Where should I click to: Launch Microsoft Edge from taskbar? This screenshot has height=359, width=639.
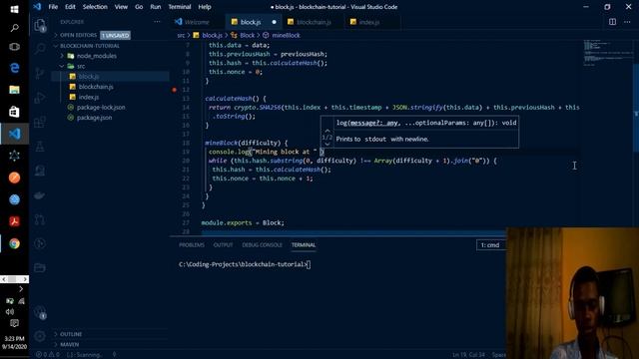coord(14,68)
